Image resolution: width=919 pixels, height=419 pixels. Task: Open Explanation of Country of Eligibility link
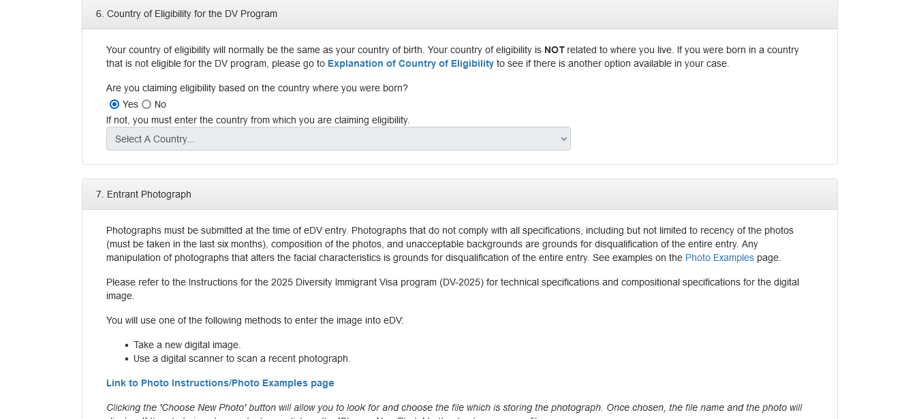point(410,63)
